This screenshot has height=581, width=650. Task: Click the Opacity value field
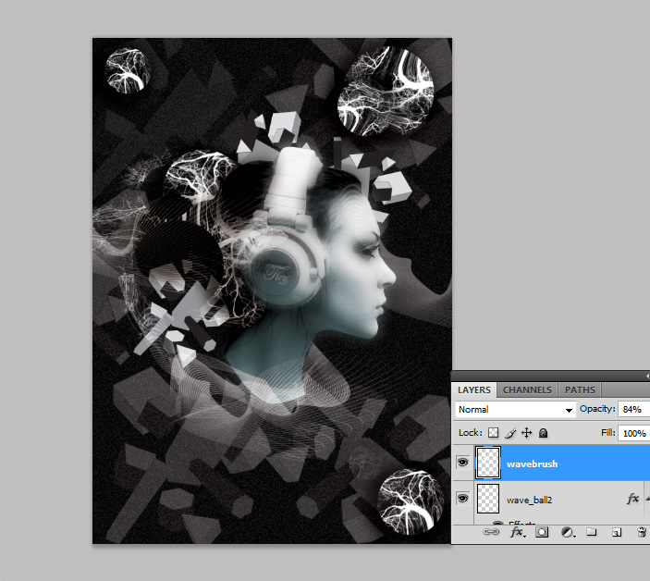pyautogui.click(x=634, y=409)
